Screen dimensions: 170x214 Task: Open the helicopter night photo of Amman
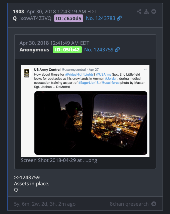[91, 123]
